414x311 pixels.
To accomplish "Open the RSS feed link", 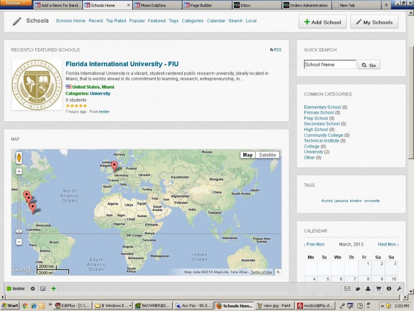I will (276, 50).
